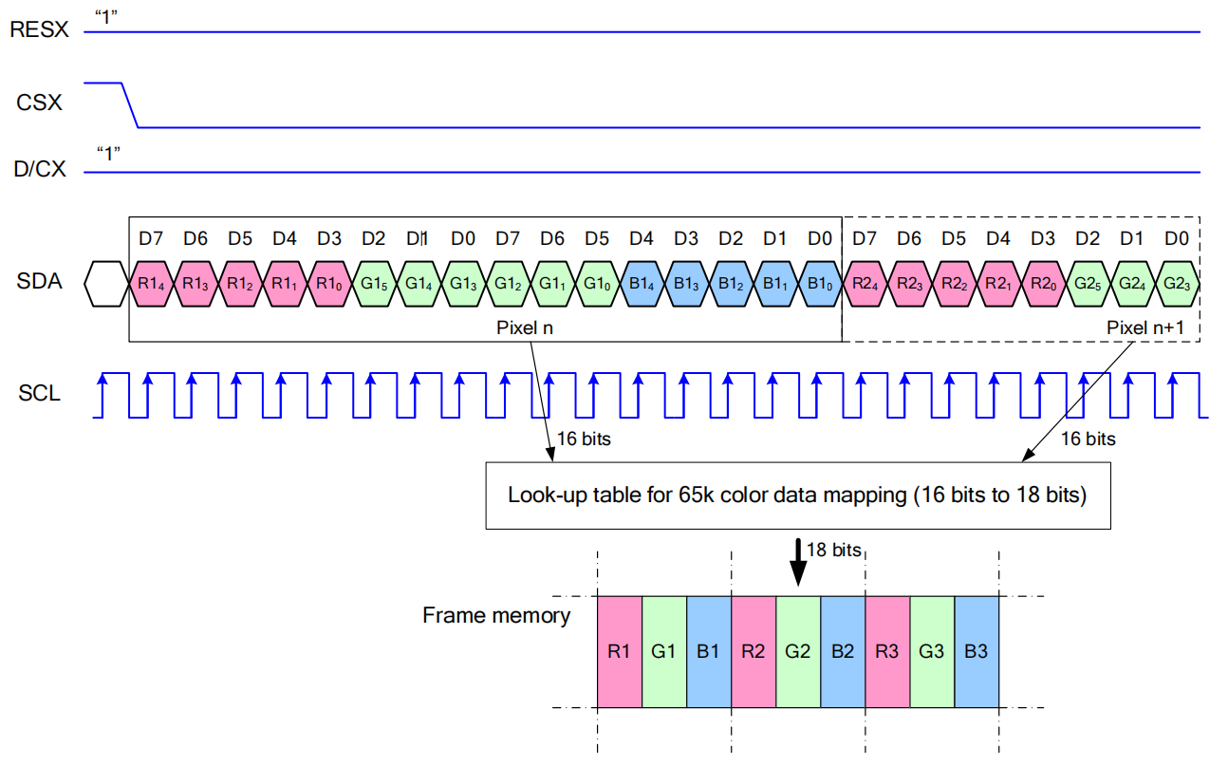The width and height of the screenshot is (1228, 766).
Task: Select the blue B1 frame memory cell
Action: click(x=709, y=651)
